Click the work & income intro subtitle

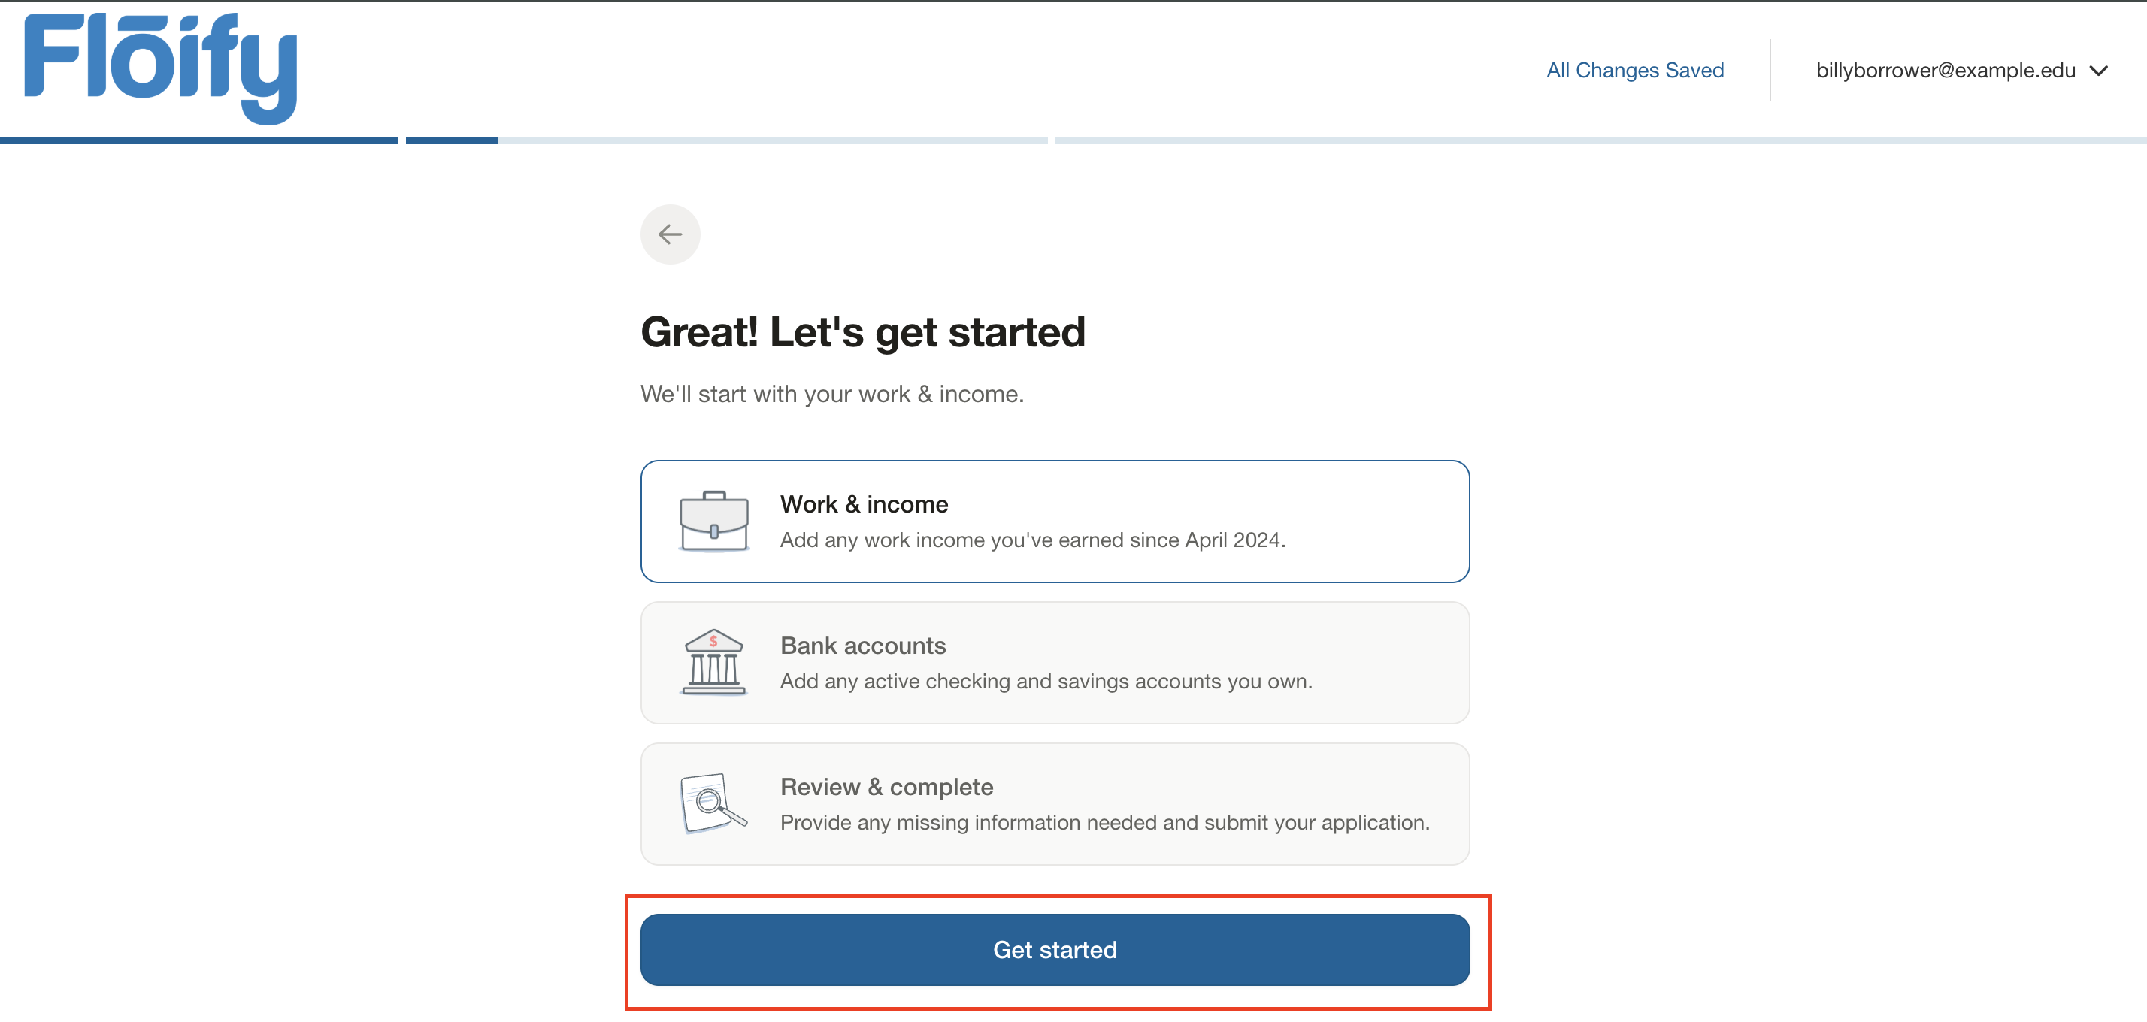831,394
